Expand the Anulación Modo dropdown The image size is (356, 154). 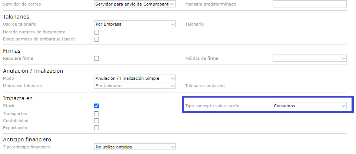(x=135, y=78)
